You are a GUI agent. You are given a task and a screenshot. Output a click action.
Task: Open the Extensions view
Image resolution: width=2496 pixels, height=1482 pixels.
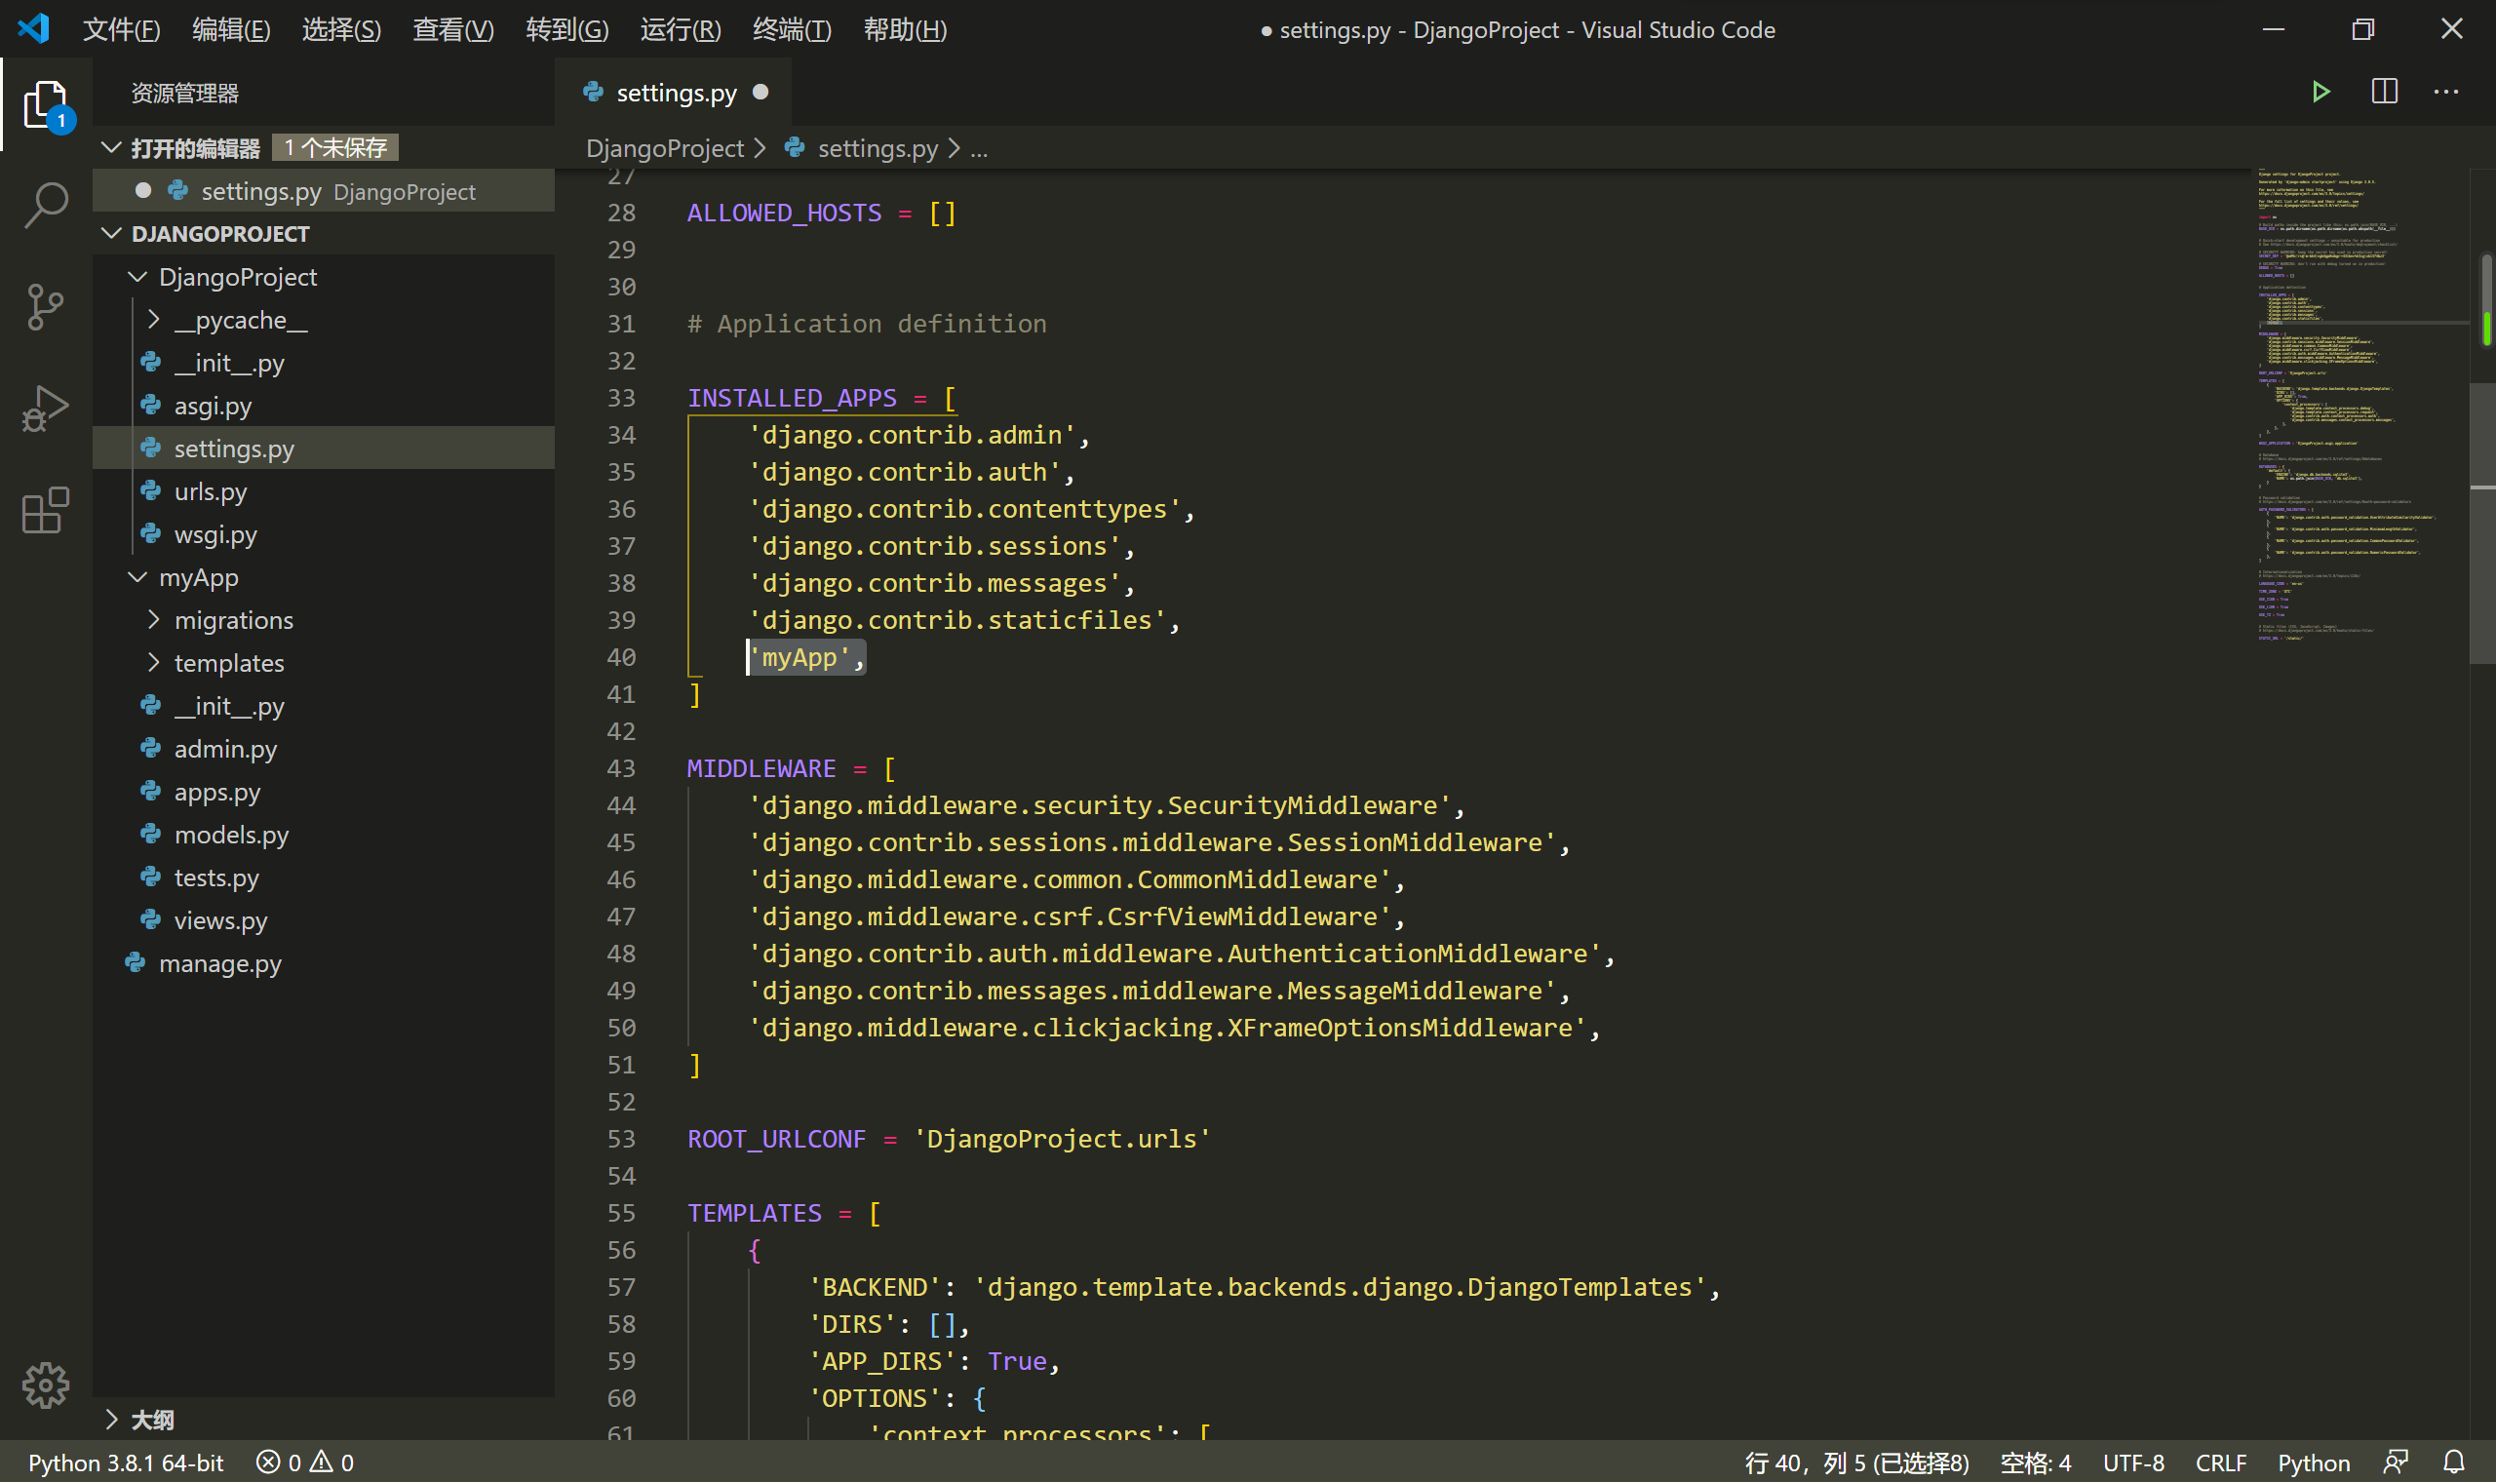coord(46,510)
